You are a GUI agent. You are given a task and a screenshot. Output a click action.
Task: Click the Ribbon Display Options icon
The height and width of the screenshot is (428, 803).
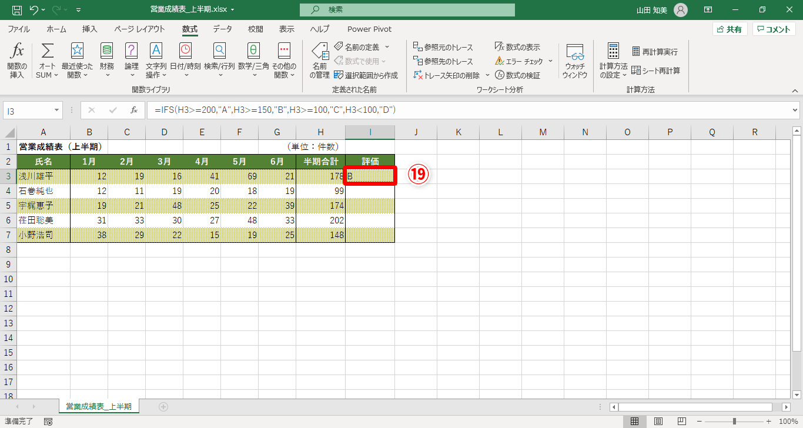point(708,10)
